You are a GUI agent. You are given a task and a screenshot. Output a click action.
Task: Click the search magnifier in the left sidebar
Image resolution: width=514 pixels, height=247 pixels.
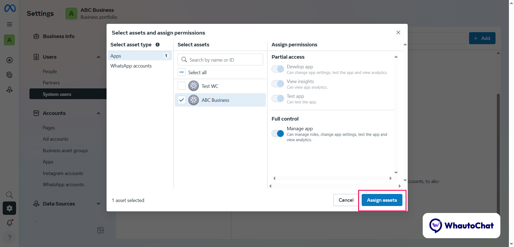click(9, 195)
